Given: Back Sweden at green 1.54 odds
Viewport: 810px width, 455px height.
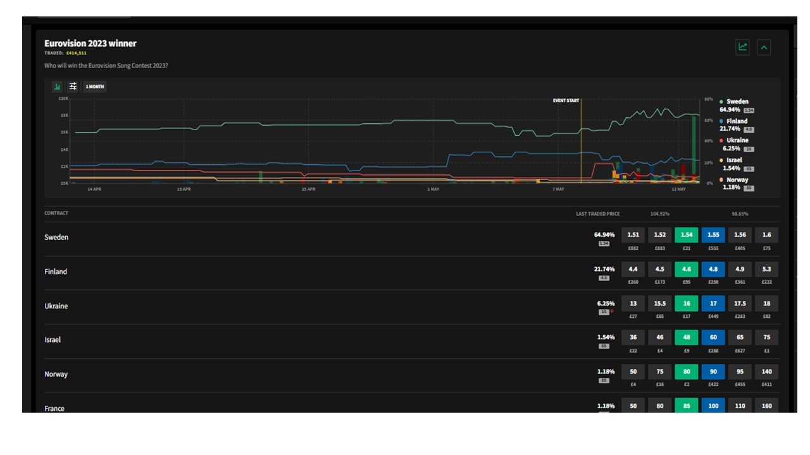Looking at the screenshot, I should coord(687,238).
